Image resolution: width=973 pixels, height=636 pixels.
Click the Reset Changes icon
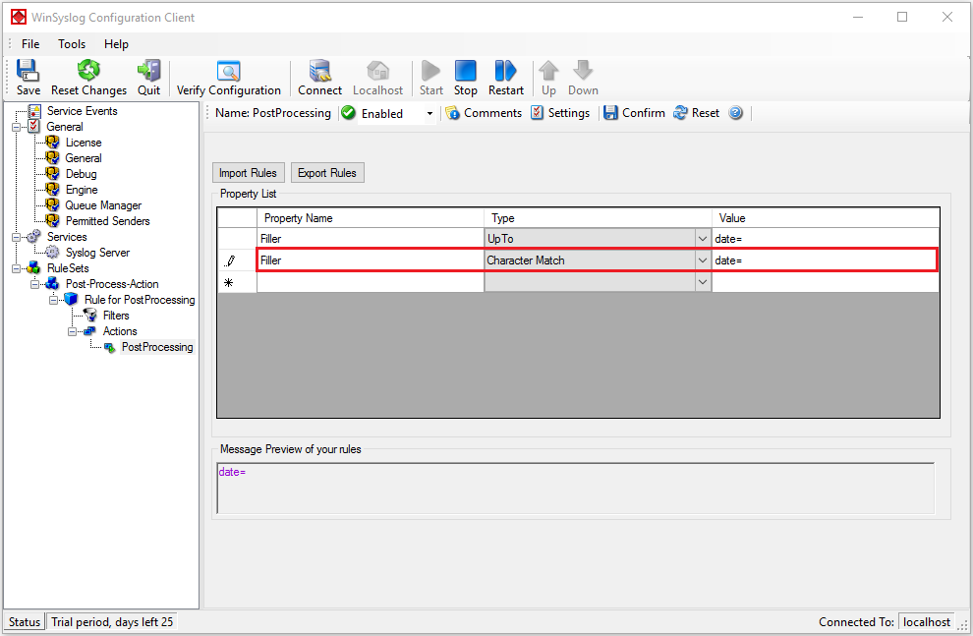(88, 71)
